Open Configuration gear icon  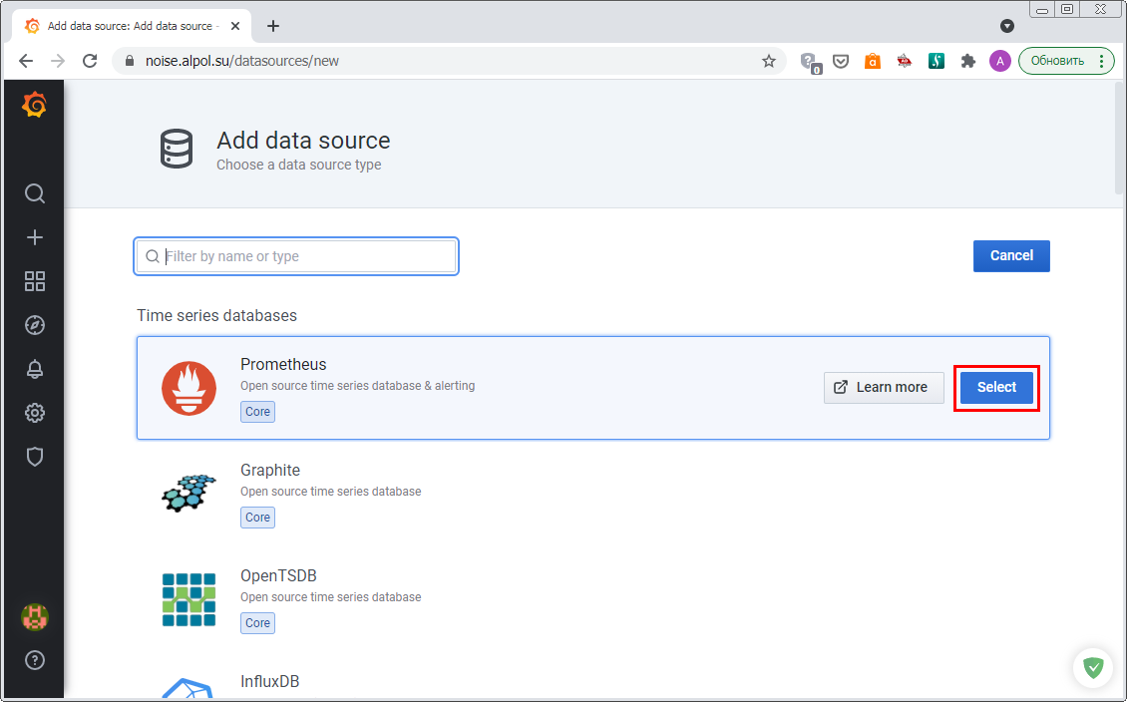coord(35,413)
